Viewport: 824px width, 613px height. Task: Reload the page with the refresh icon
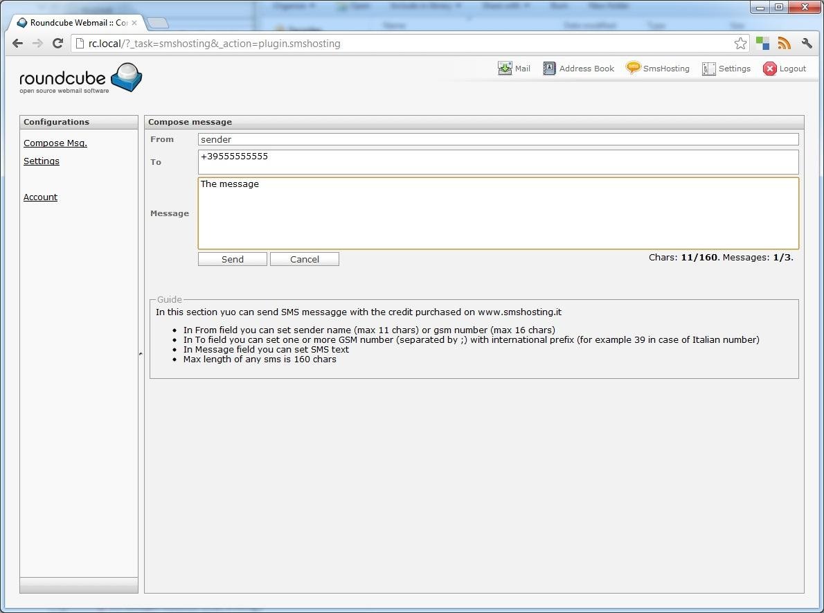(x=57, y=43)
